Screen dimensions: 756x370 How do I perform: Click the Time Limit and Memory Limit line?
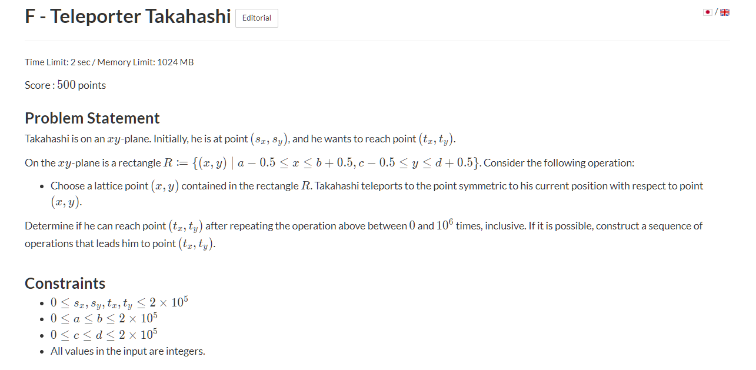click(109, 62)
